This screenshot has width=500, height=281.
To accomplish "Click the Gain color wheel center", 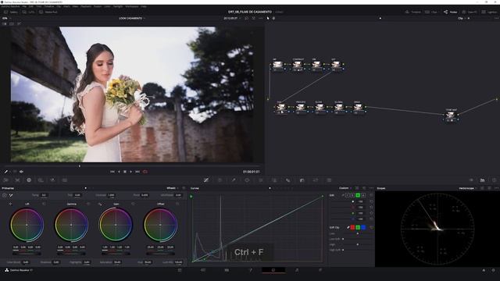I will tap(116, 225).
